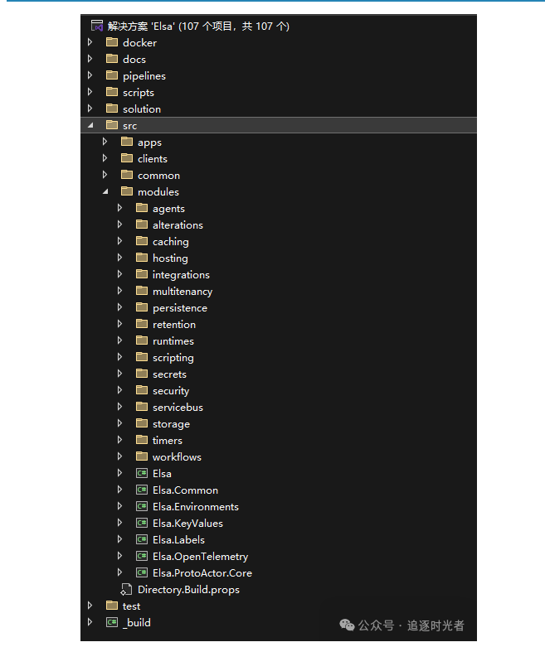Click the security folder icon

(142, 390)
